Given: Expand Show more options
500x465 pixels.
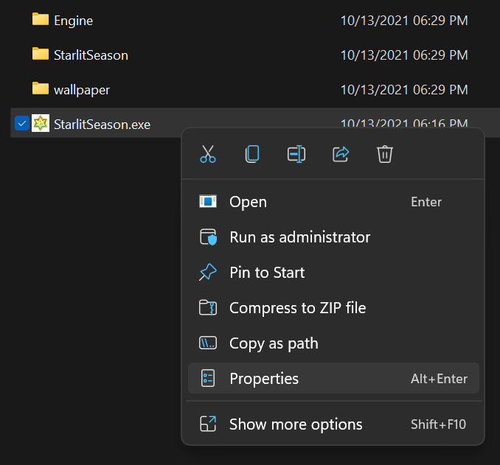Looking at the screenshot, I should point(296,424).
